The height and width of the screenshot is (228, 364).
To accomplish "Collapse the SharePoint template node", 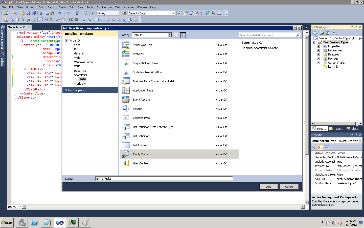I will (71, 75).
